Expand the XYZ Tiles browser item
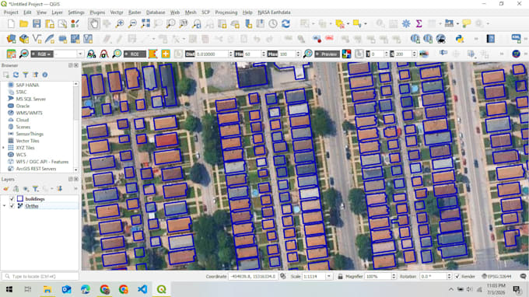529x297 pixels. click(4, 148)
